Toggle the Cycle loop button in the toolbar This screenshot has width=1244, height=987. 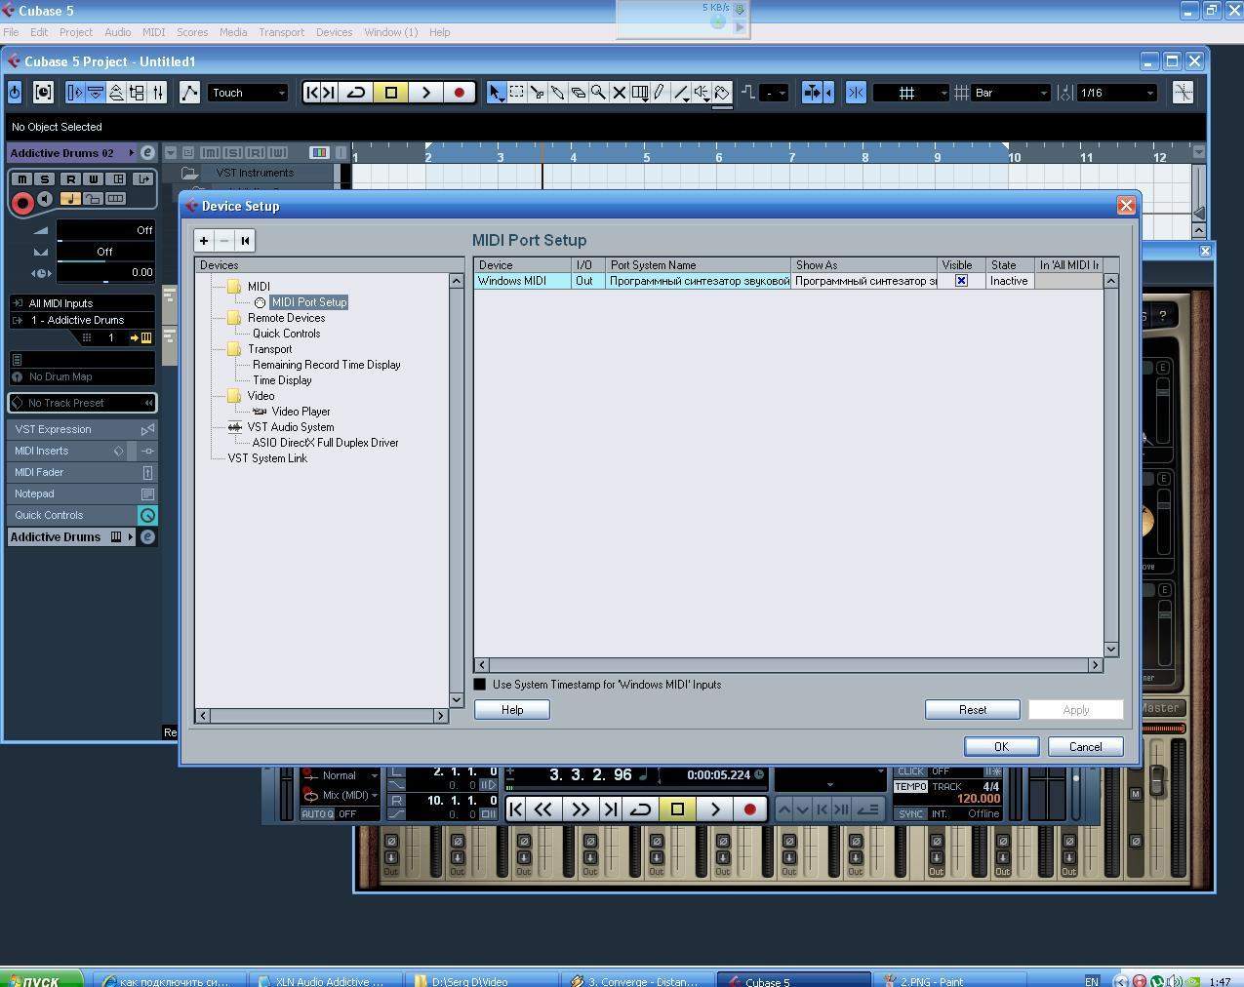pyautogui.click(x=356, y=93)
